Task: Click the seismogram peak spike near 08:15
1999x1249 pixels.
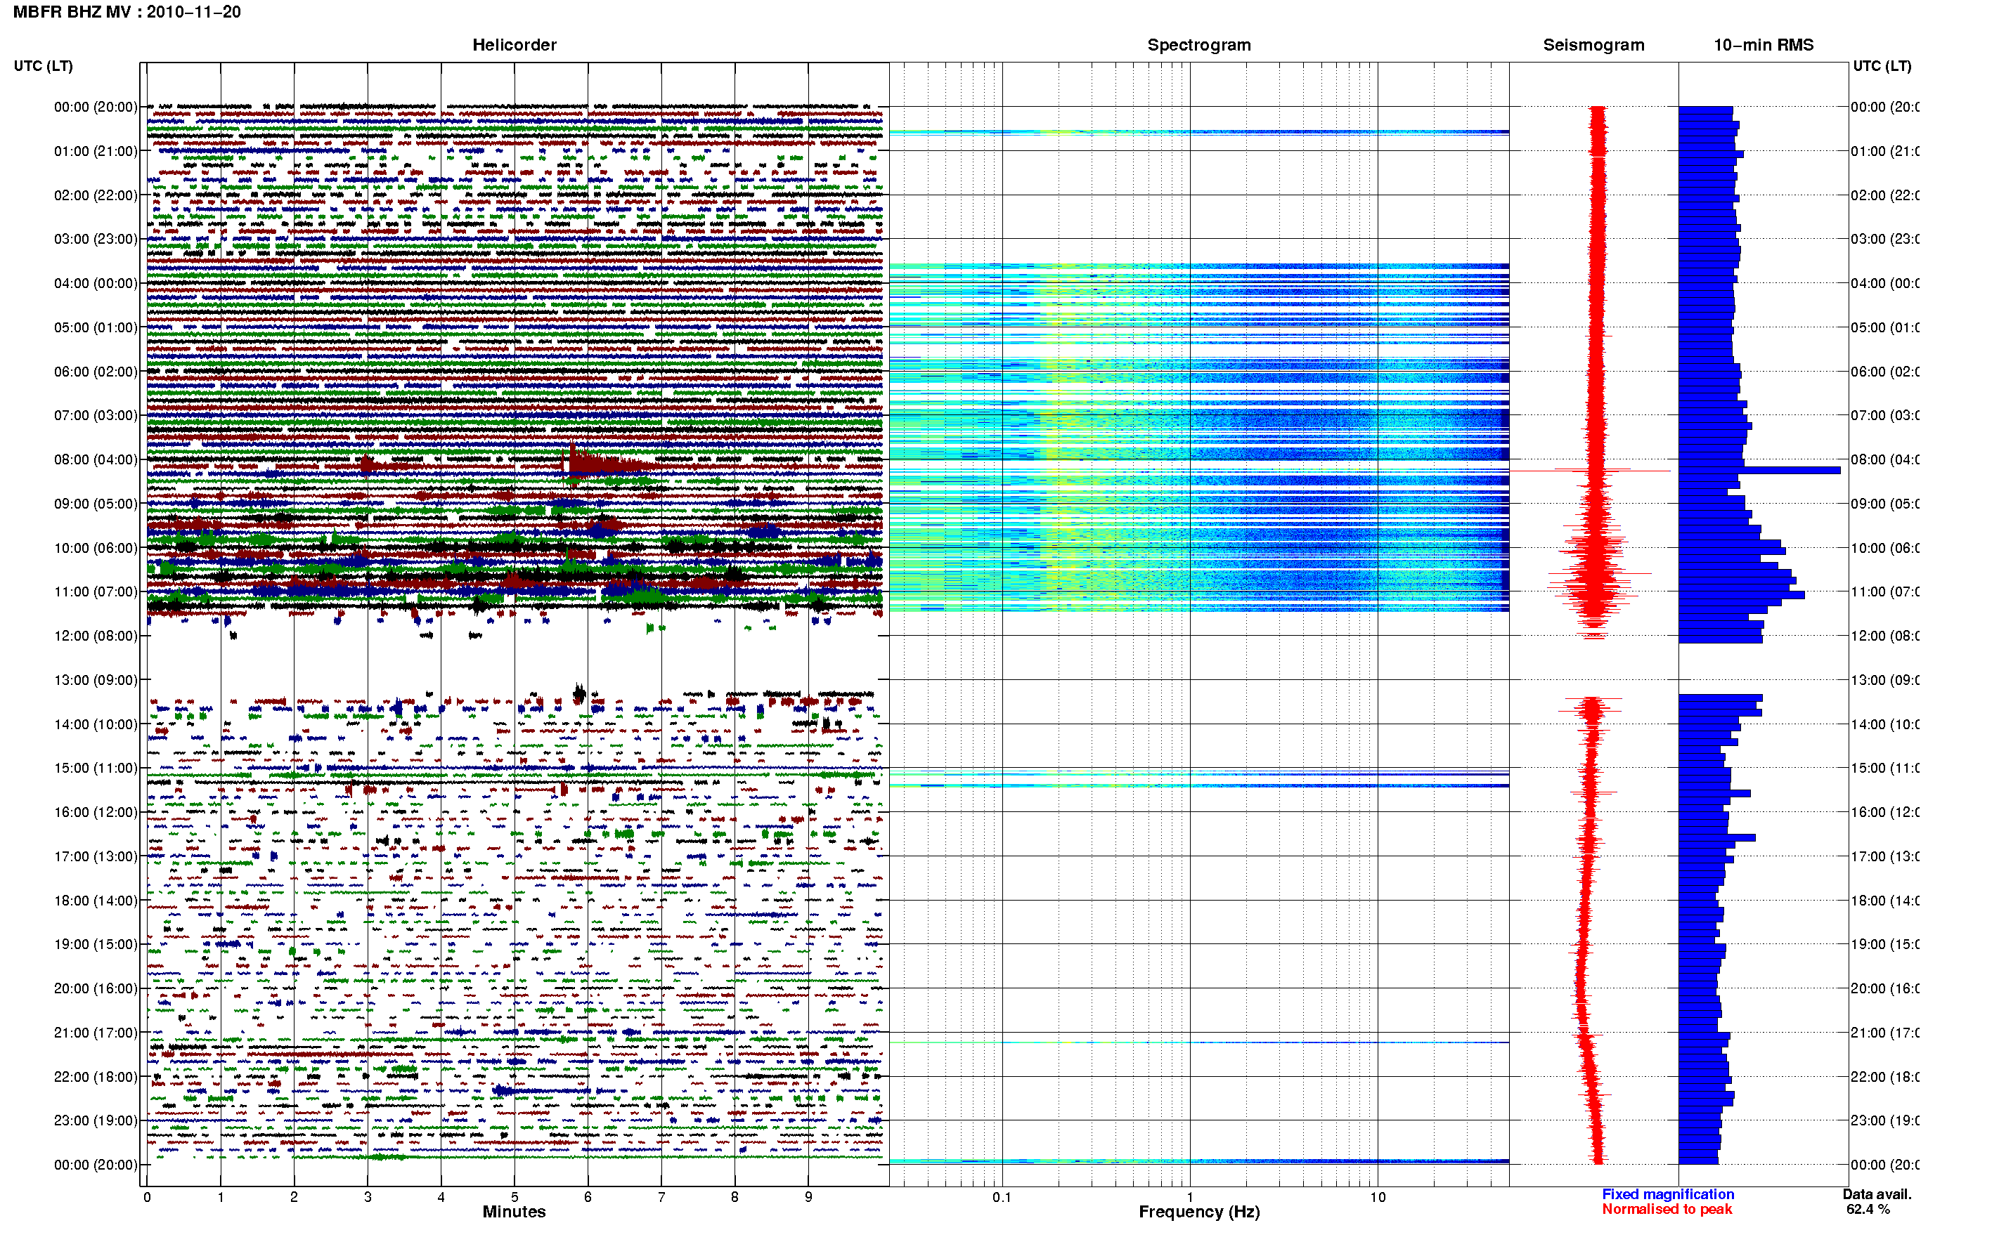Action: [x=1591, y=471]
